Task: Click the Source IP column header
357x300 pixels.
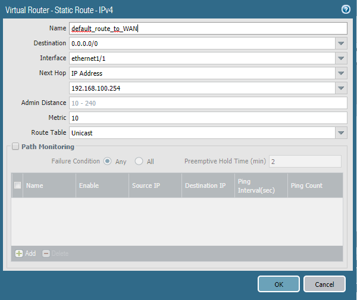Action: pos(155,185)
